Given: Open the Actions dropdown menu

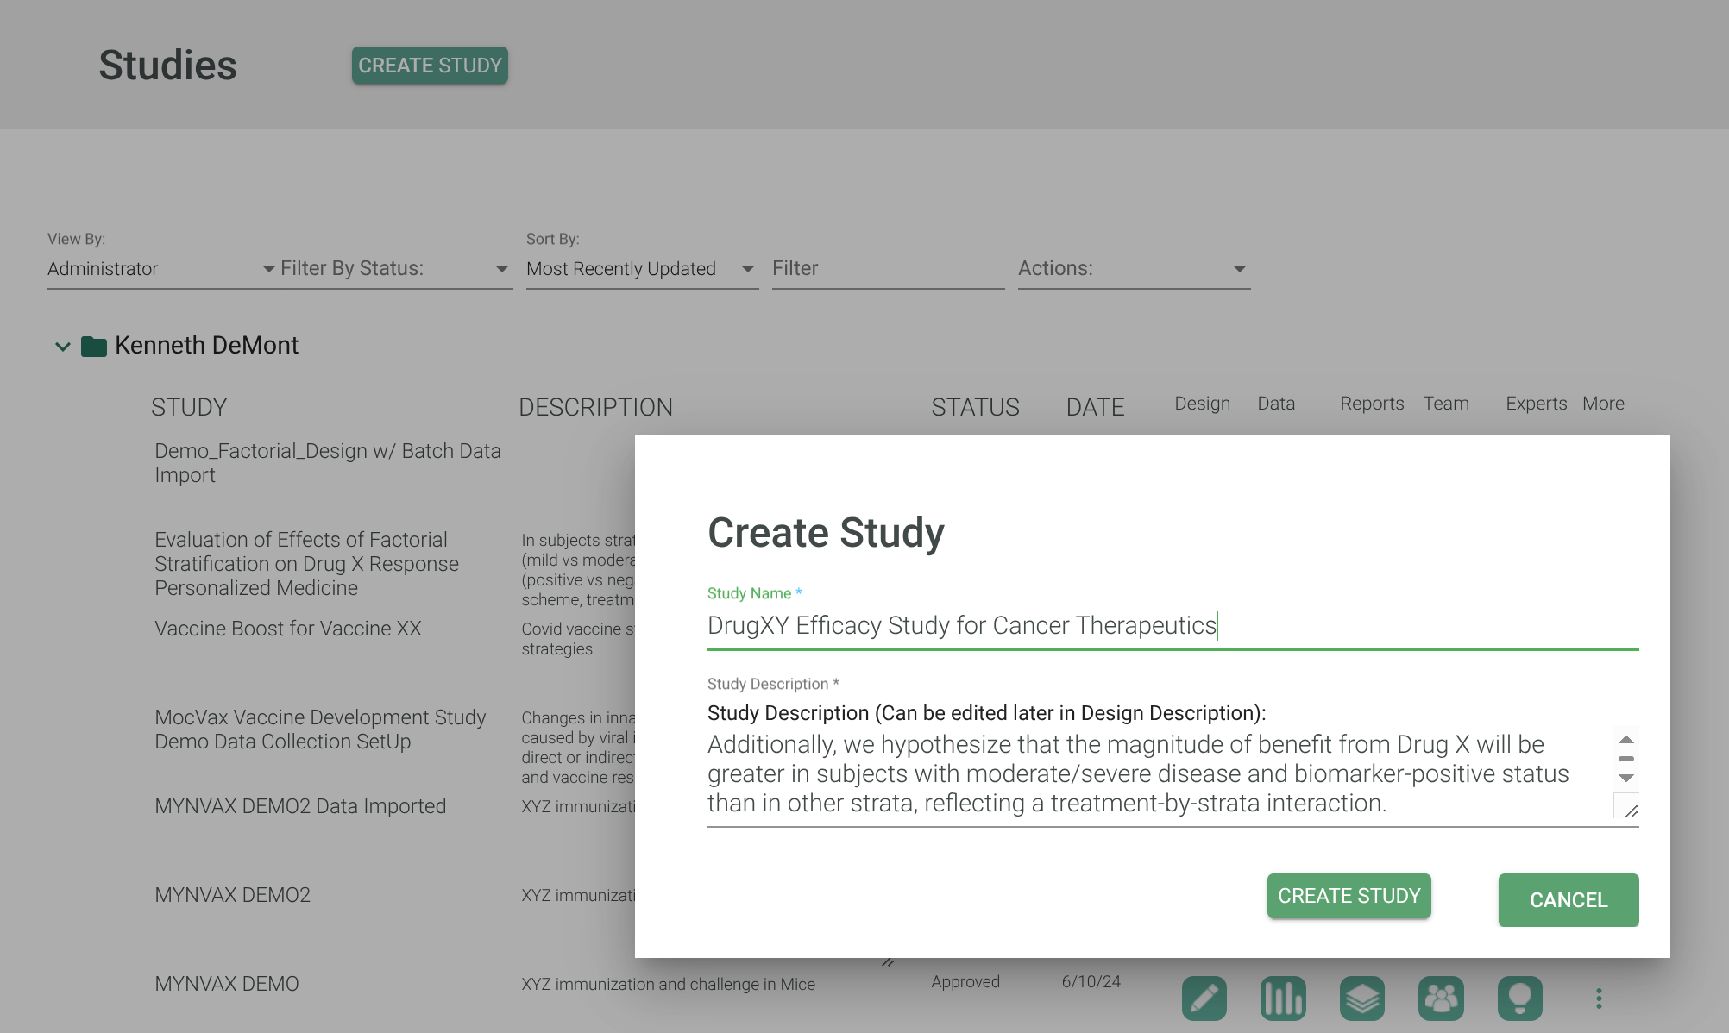Looking at the screenshot, I should point(1133,269).
